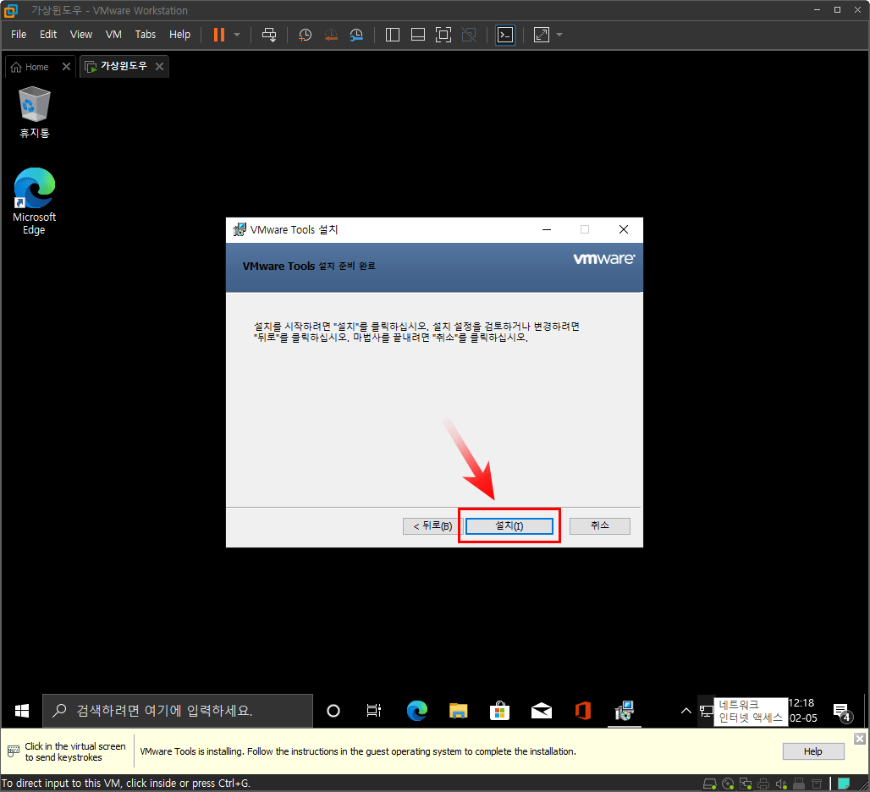Click the Send Ctrl+Alt+Del toolbar icon

(269, 35)
